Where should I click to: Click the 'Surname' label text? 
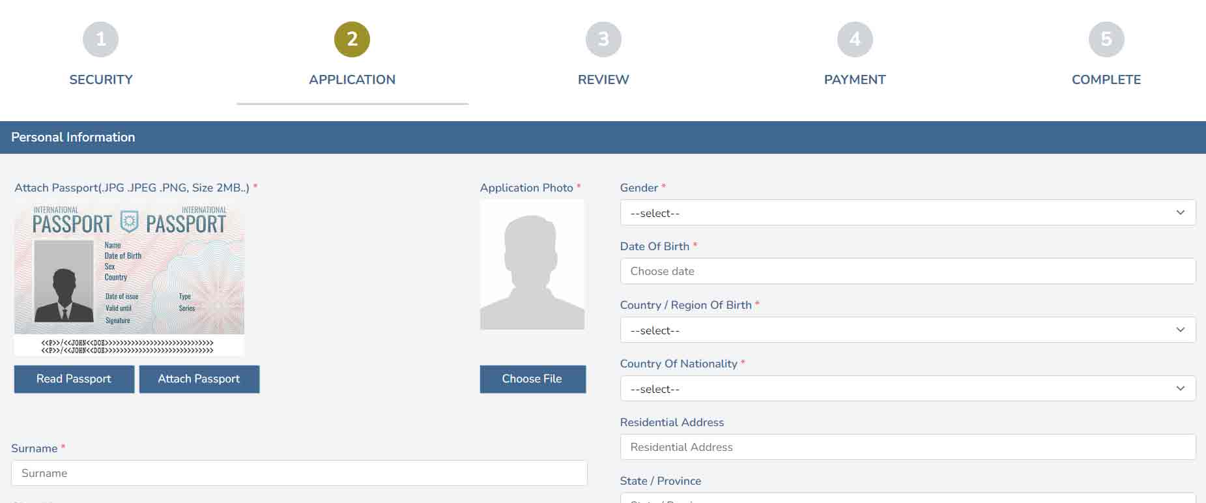35,448
